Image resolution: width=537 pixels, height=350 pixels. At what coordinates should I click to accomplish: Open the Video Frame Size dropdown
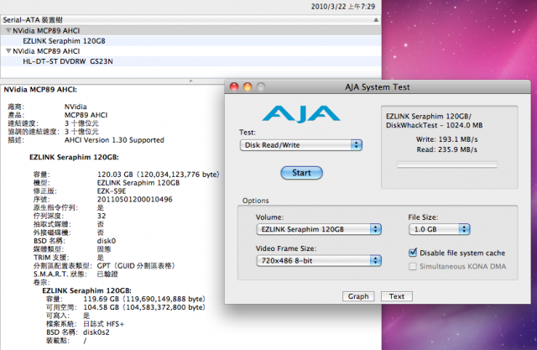pyautogui.click(x=319, y=261)
